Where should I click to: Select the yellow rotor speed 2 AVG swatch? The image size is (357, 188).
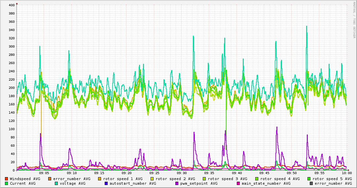tap(152, 179)
